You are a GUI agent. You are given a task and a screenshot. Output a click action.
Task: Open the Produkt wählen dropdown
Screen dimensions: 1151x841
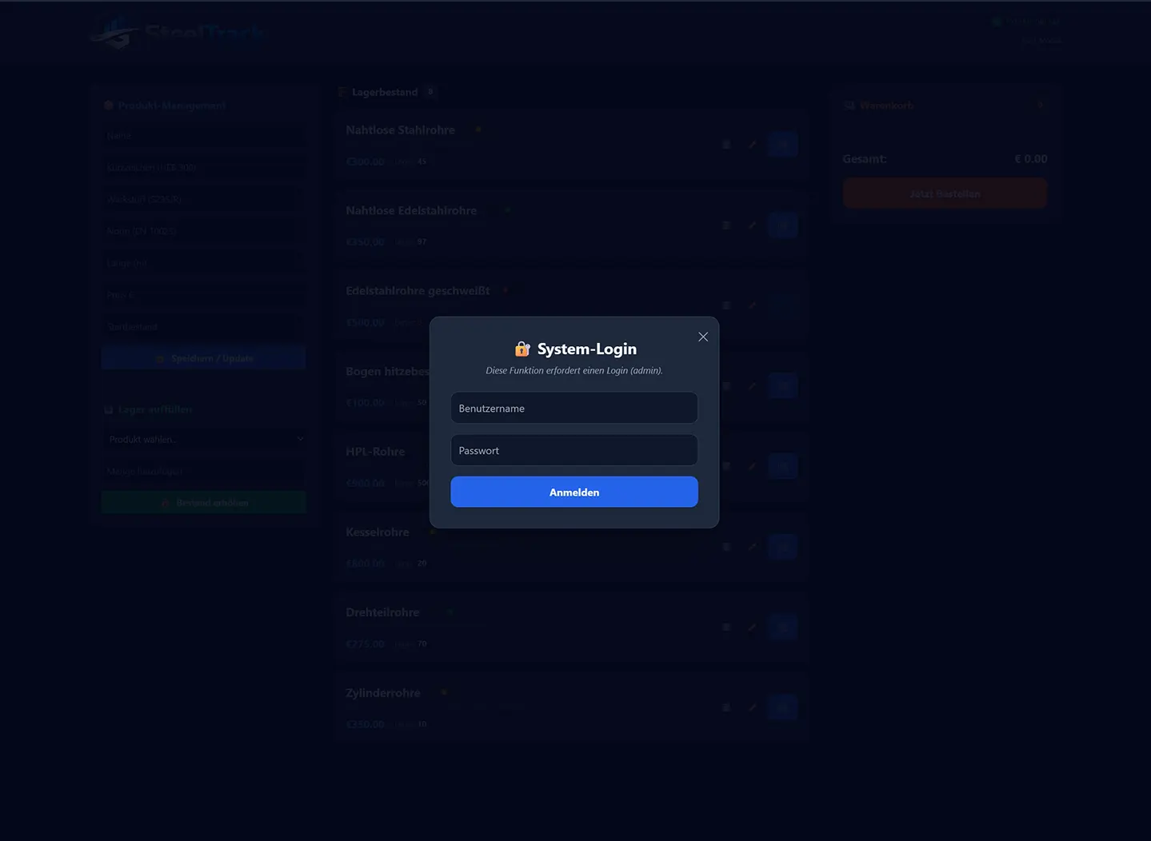[x=204, y=439]
